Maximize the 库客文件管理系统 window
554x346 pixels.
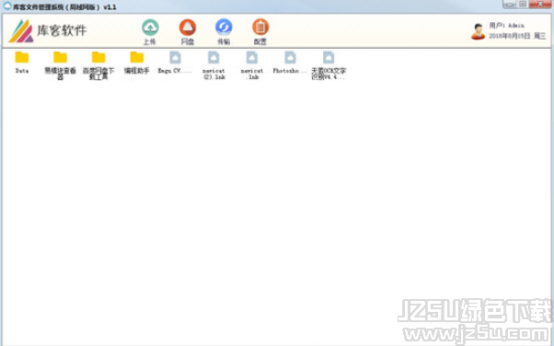click(x=523, y=4)
